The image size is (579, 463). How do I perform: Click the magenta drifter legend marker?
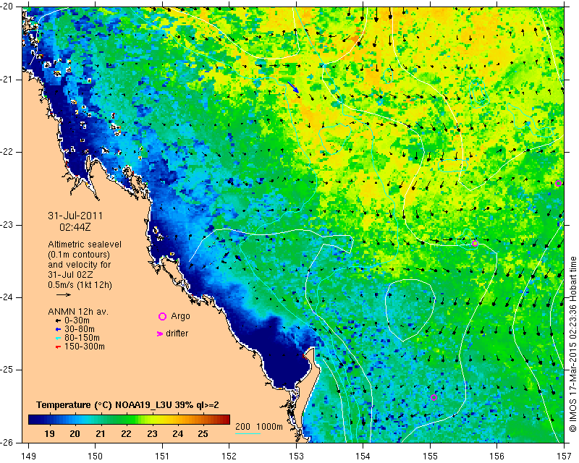pyautogui.click(x=160, y=334)
